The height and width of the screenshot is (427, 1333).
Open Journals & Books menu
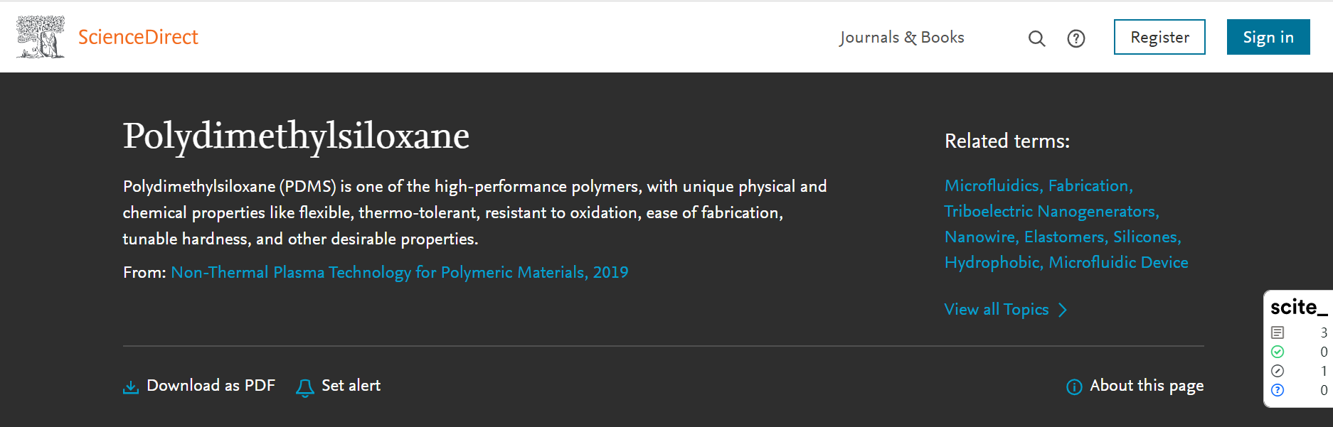pos(902,38)
